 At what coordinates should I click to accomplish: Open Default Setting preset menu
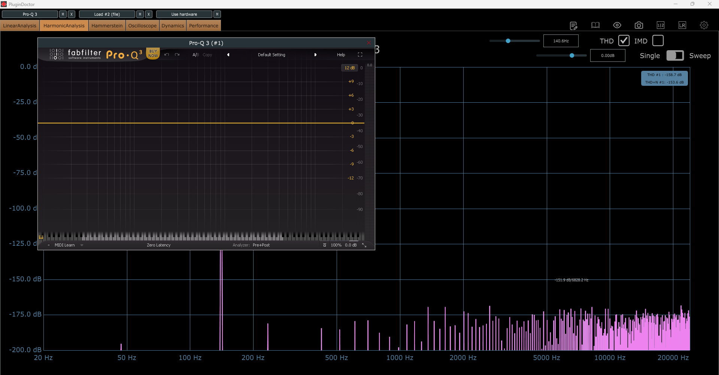[271, 55]
